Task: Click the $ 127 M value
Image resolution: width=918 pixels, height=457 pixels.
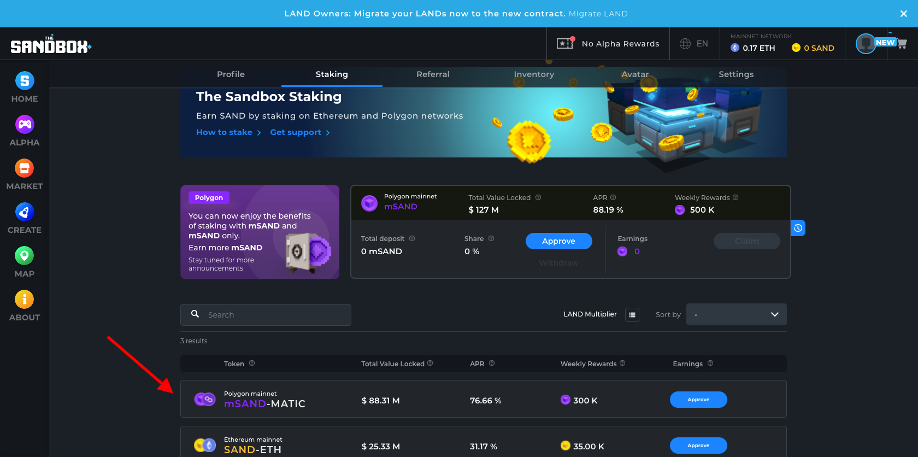Action: [484, 210]
